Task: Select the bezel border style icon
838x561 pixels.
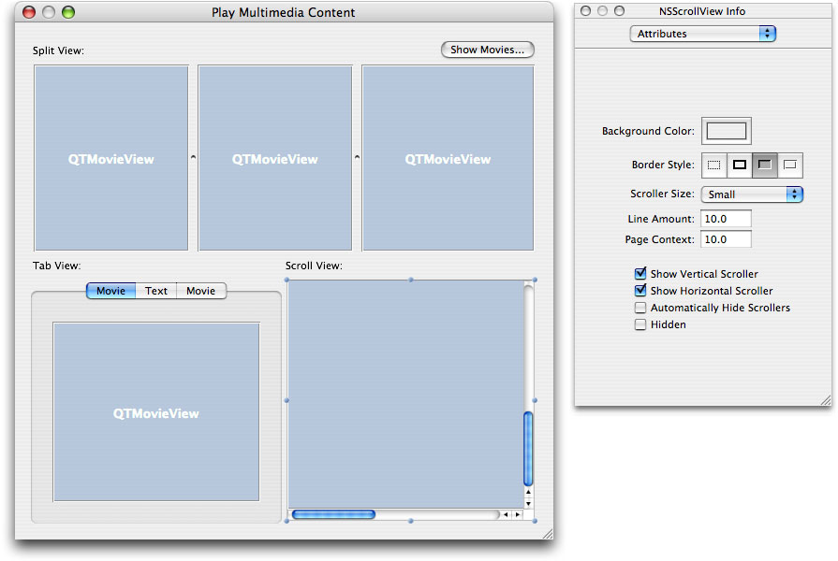Action: 764,165
